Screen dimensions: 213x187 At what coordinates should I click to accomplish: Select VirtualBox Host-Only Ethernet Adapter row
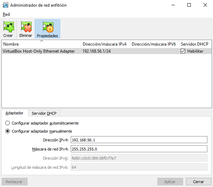(x=39, y=51)
